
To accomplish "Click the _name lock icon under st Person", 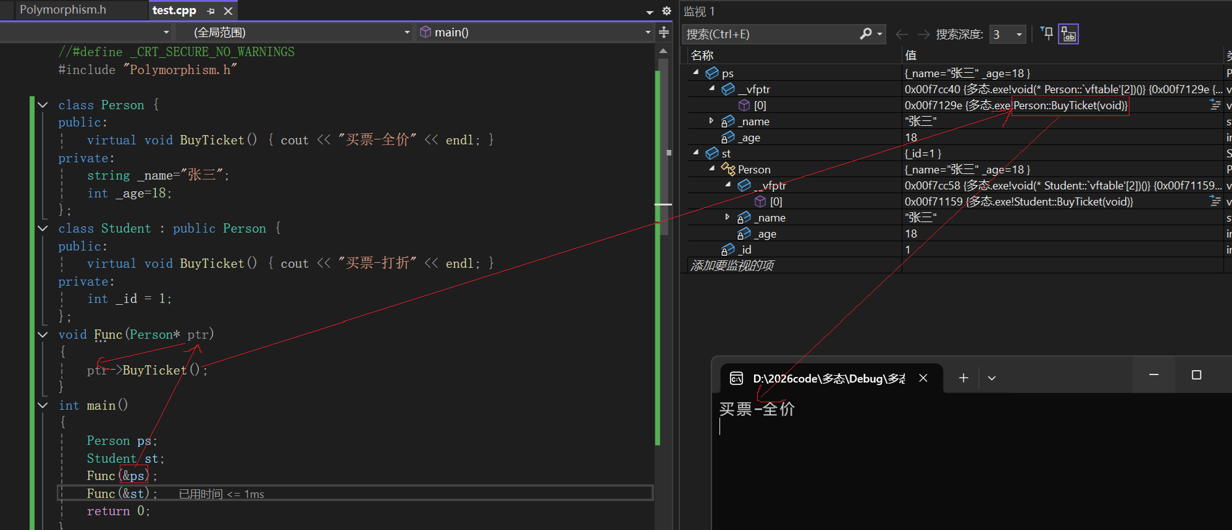I will coord(744,218).
